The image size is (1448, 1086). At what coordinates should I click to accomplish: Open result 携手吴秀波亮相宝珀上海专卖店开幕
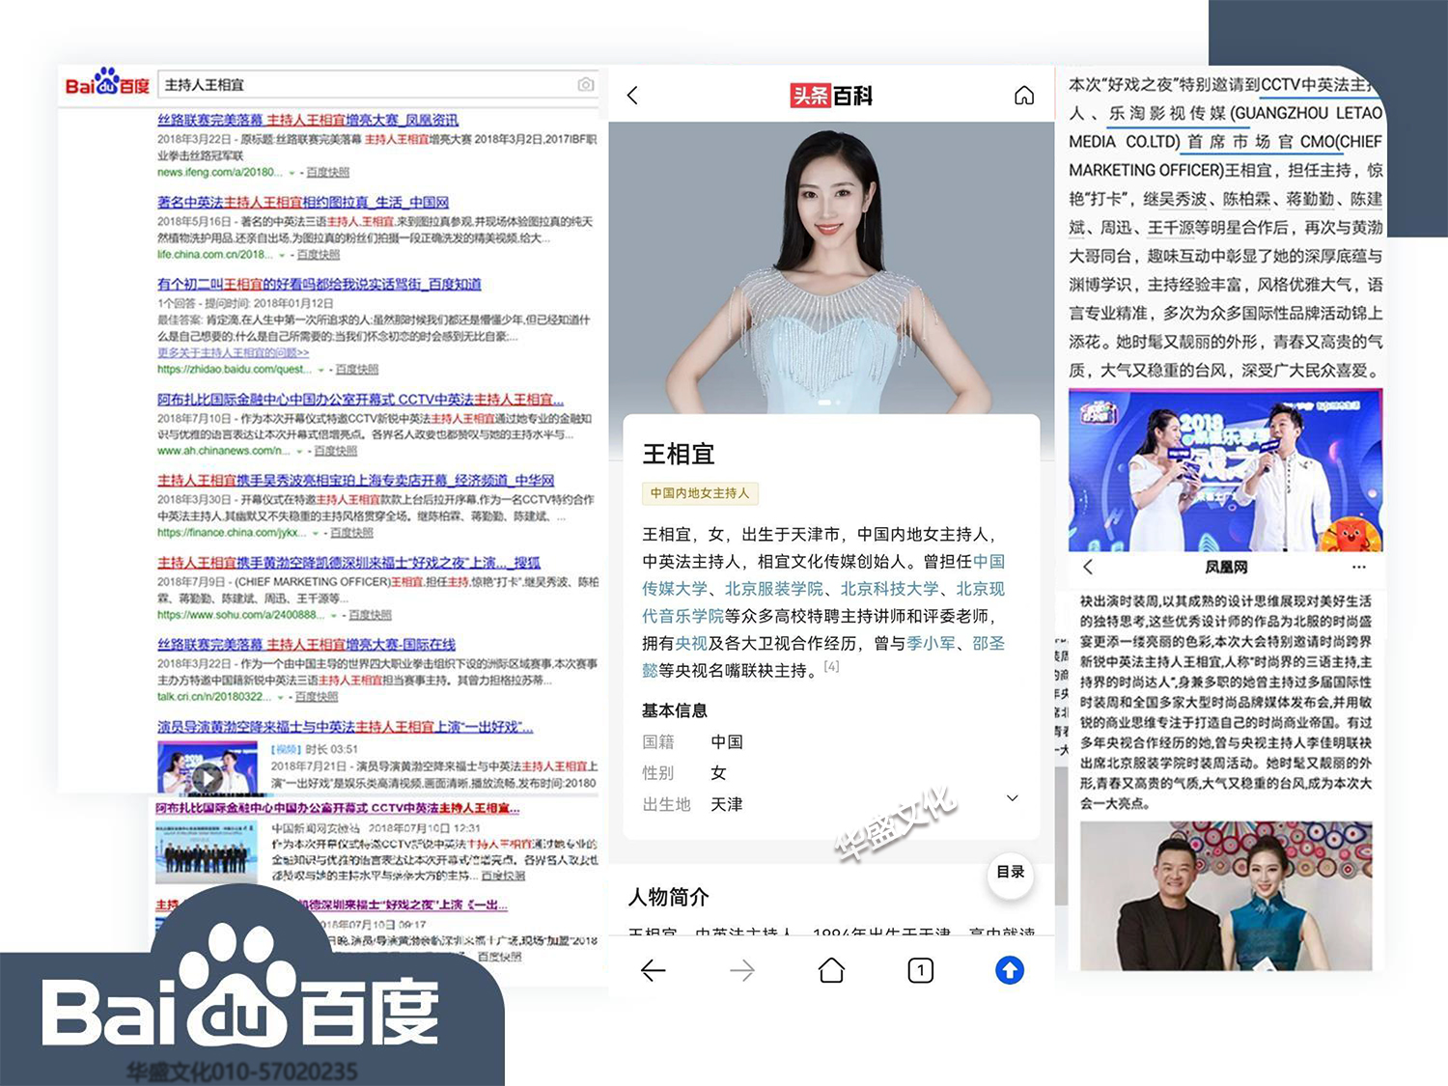point(355,480)
